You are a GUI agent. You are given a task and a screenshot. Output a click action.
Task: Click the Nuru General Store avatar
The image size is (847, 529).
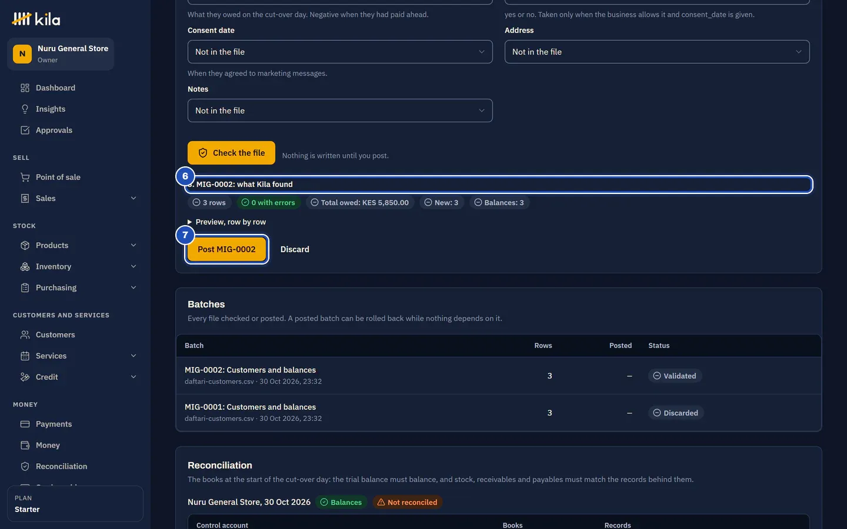(22, 53)
